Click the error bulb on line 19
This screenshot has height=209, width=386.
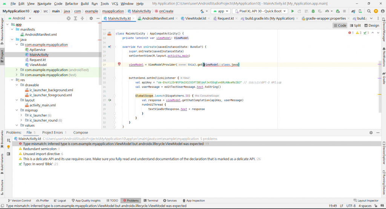119,64
